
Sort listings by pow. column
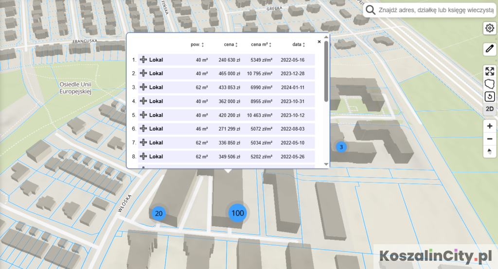(197, 45)
